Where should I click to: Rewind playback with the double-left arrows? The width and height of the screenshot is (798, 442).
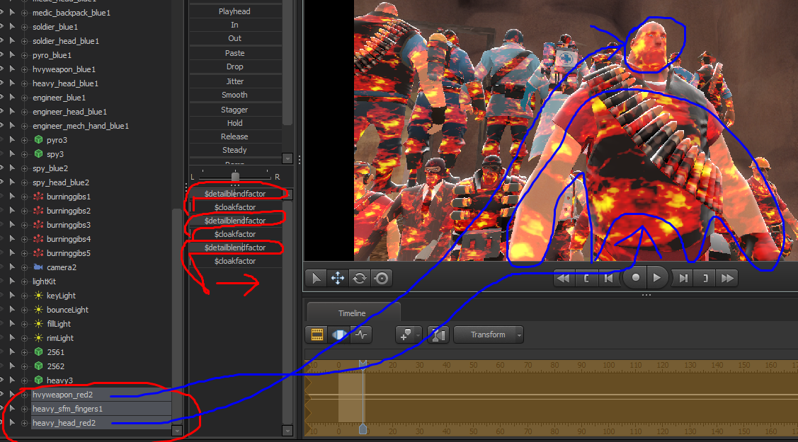(x=564, y=278)
